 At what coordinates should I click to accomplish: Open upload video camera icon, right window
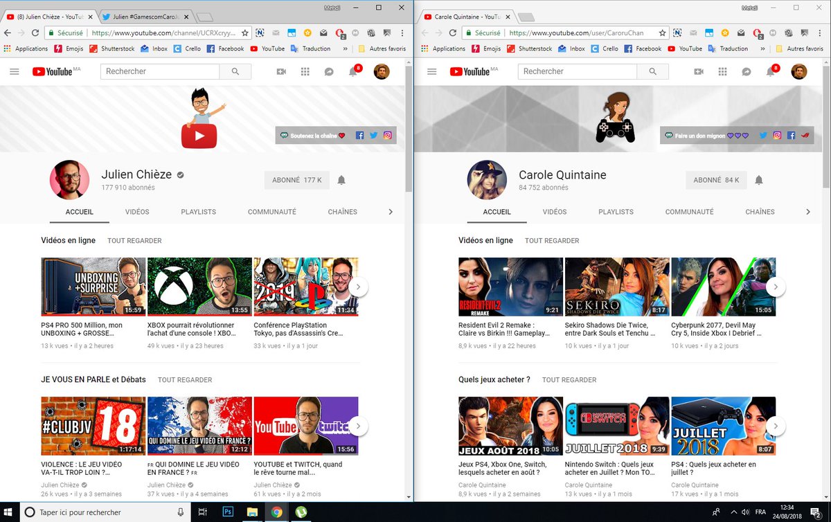click(699, 71)
